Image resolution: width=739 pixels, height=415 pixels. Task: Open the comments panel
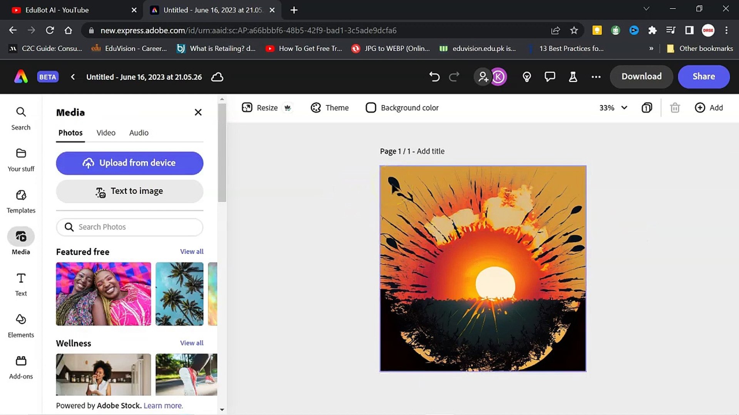click(550, 76)
